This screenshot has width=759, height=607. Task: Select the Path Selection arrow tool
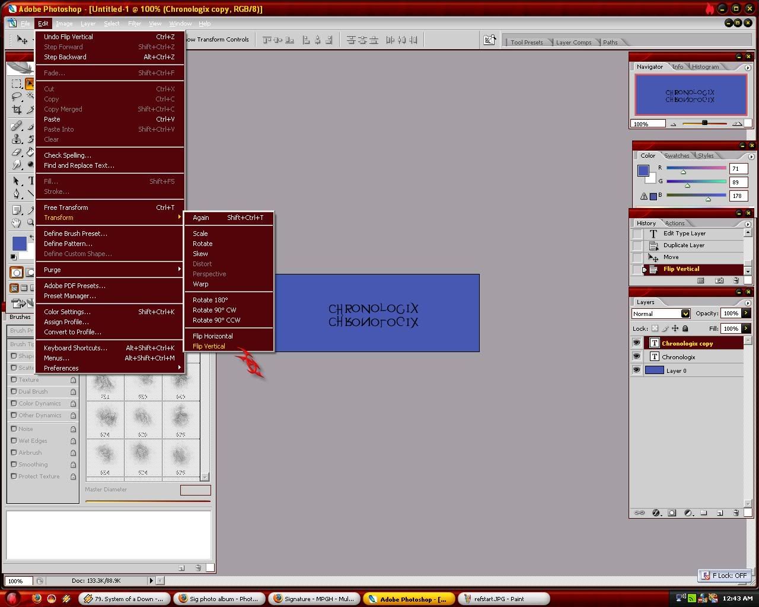pyautogui.click(x=17, y=181)
